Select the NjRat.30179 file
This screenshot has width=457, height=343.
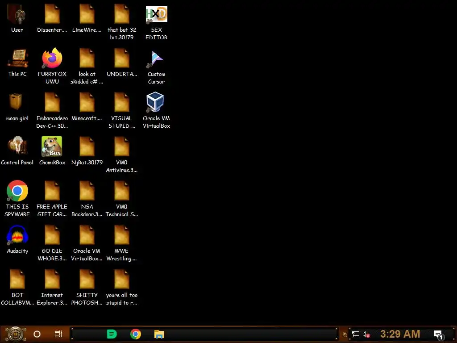coord(87,151)
